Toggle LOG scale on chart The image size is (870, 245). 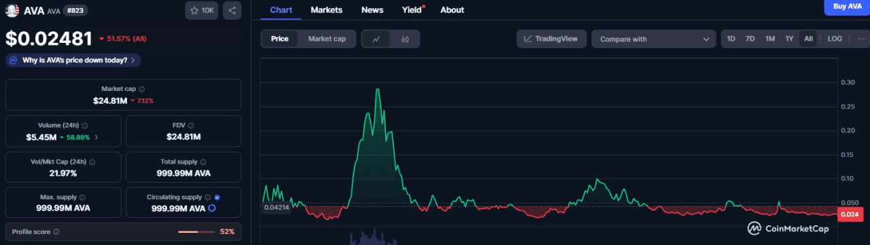835,39
